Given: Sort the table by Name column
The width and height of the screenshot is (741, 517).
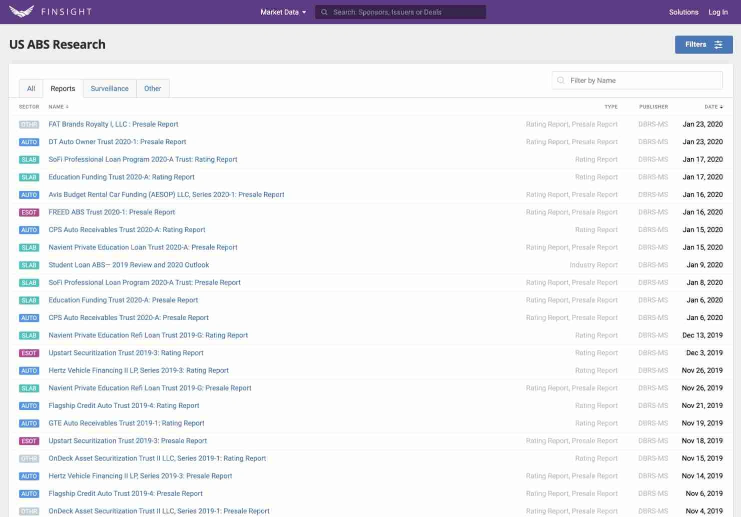Looking at the screenshot, I should [59, 106].
